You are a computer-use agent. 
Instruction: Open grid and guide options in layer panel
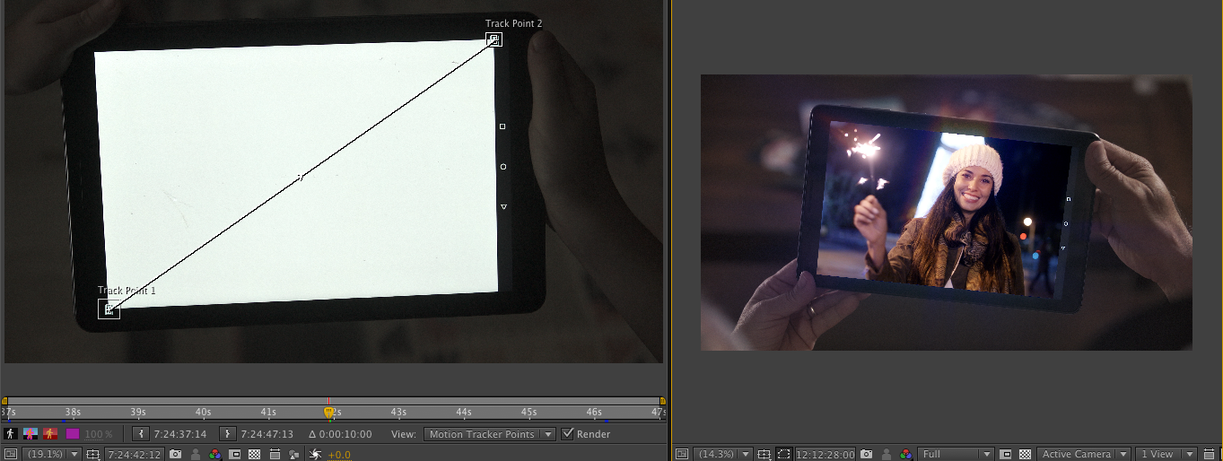click(x=92, y=455)
